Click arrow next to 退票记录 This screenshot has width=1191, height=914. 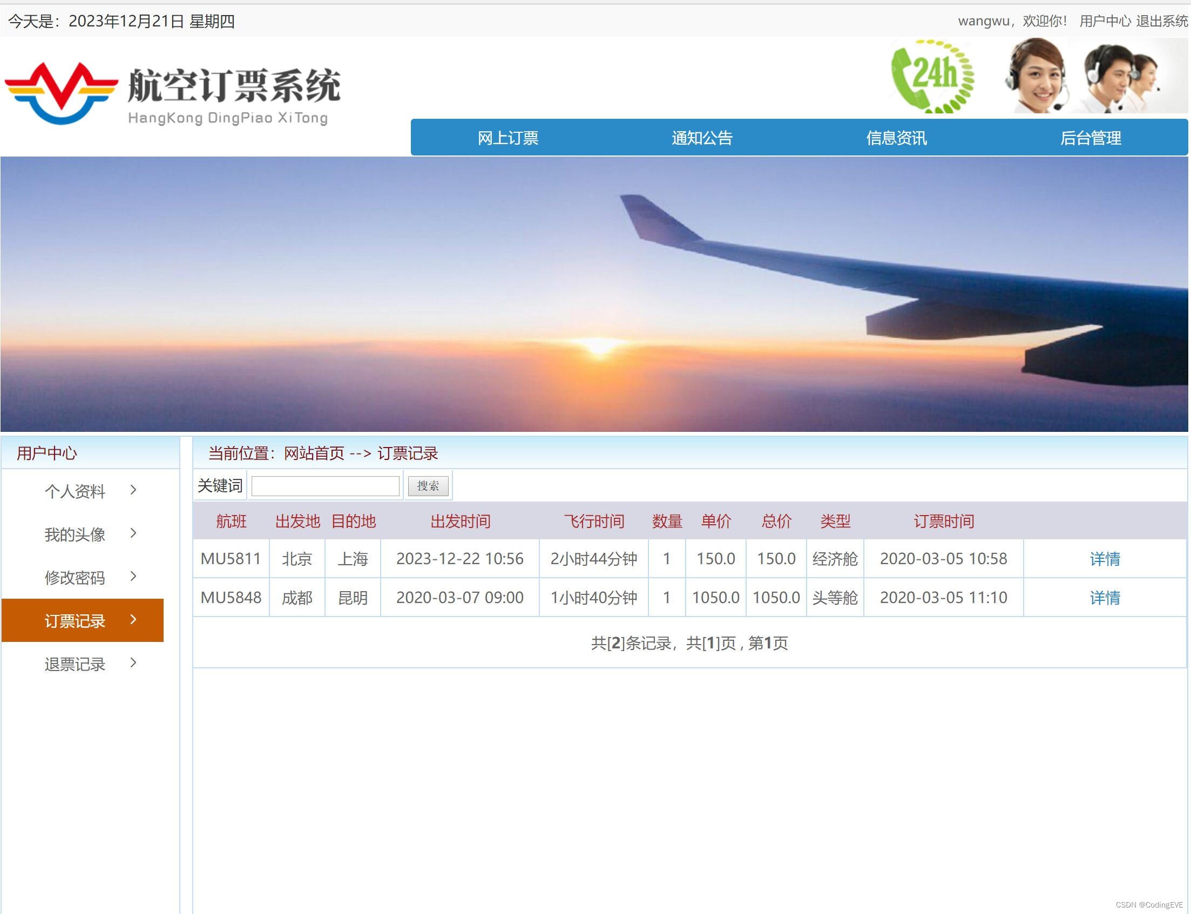(133, 662)
